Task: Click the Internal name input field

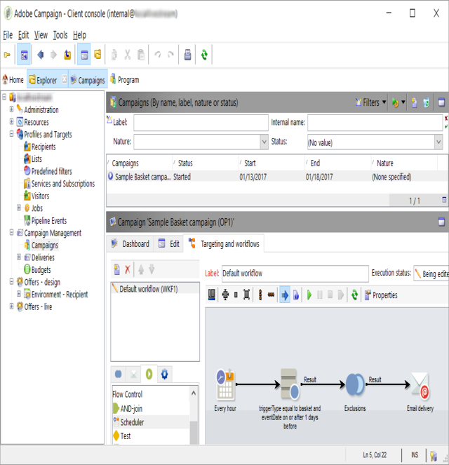Action: click(375, 123)
